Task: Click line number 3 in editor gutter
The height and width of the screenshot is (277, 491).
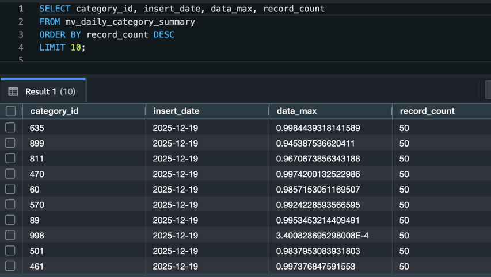Action: [x=21, y=34]
